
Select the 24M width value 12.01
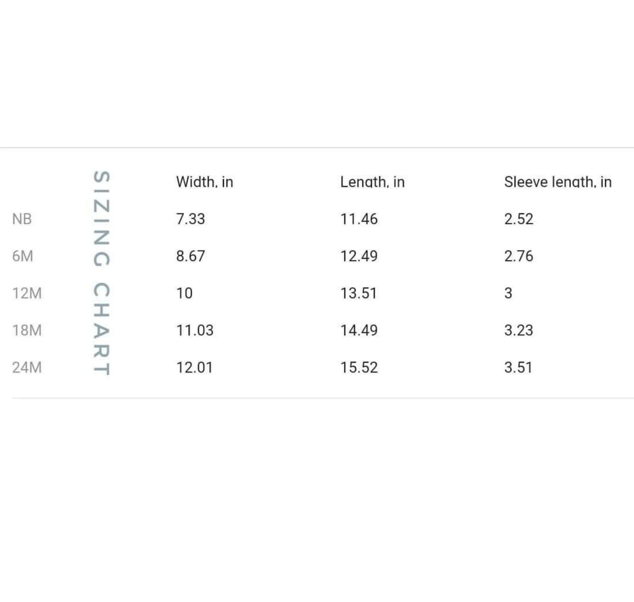pos(194,368)
